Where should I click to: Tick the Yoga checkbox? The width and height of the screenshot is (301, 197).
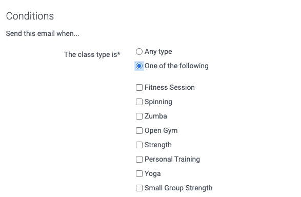pos(139,173)
